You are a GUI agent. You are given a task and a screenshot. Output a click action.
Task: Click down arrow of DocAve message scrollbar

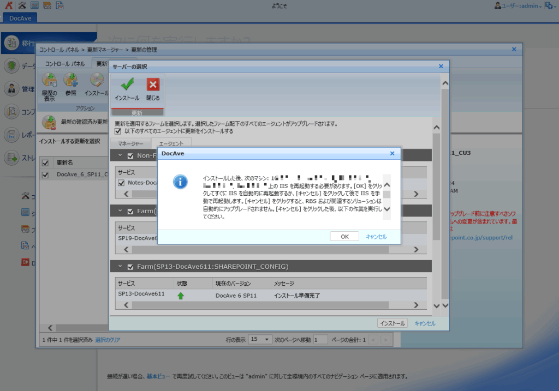[x=387, y=209]
